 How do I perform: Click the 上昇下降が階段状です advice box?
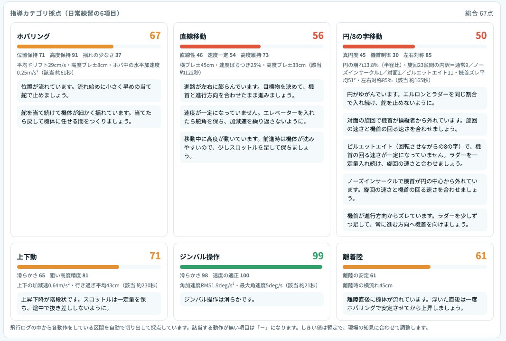coord(89,303)
